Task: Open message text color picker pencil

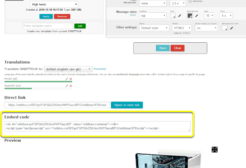Action: (x=180, y=16)
